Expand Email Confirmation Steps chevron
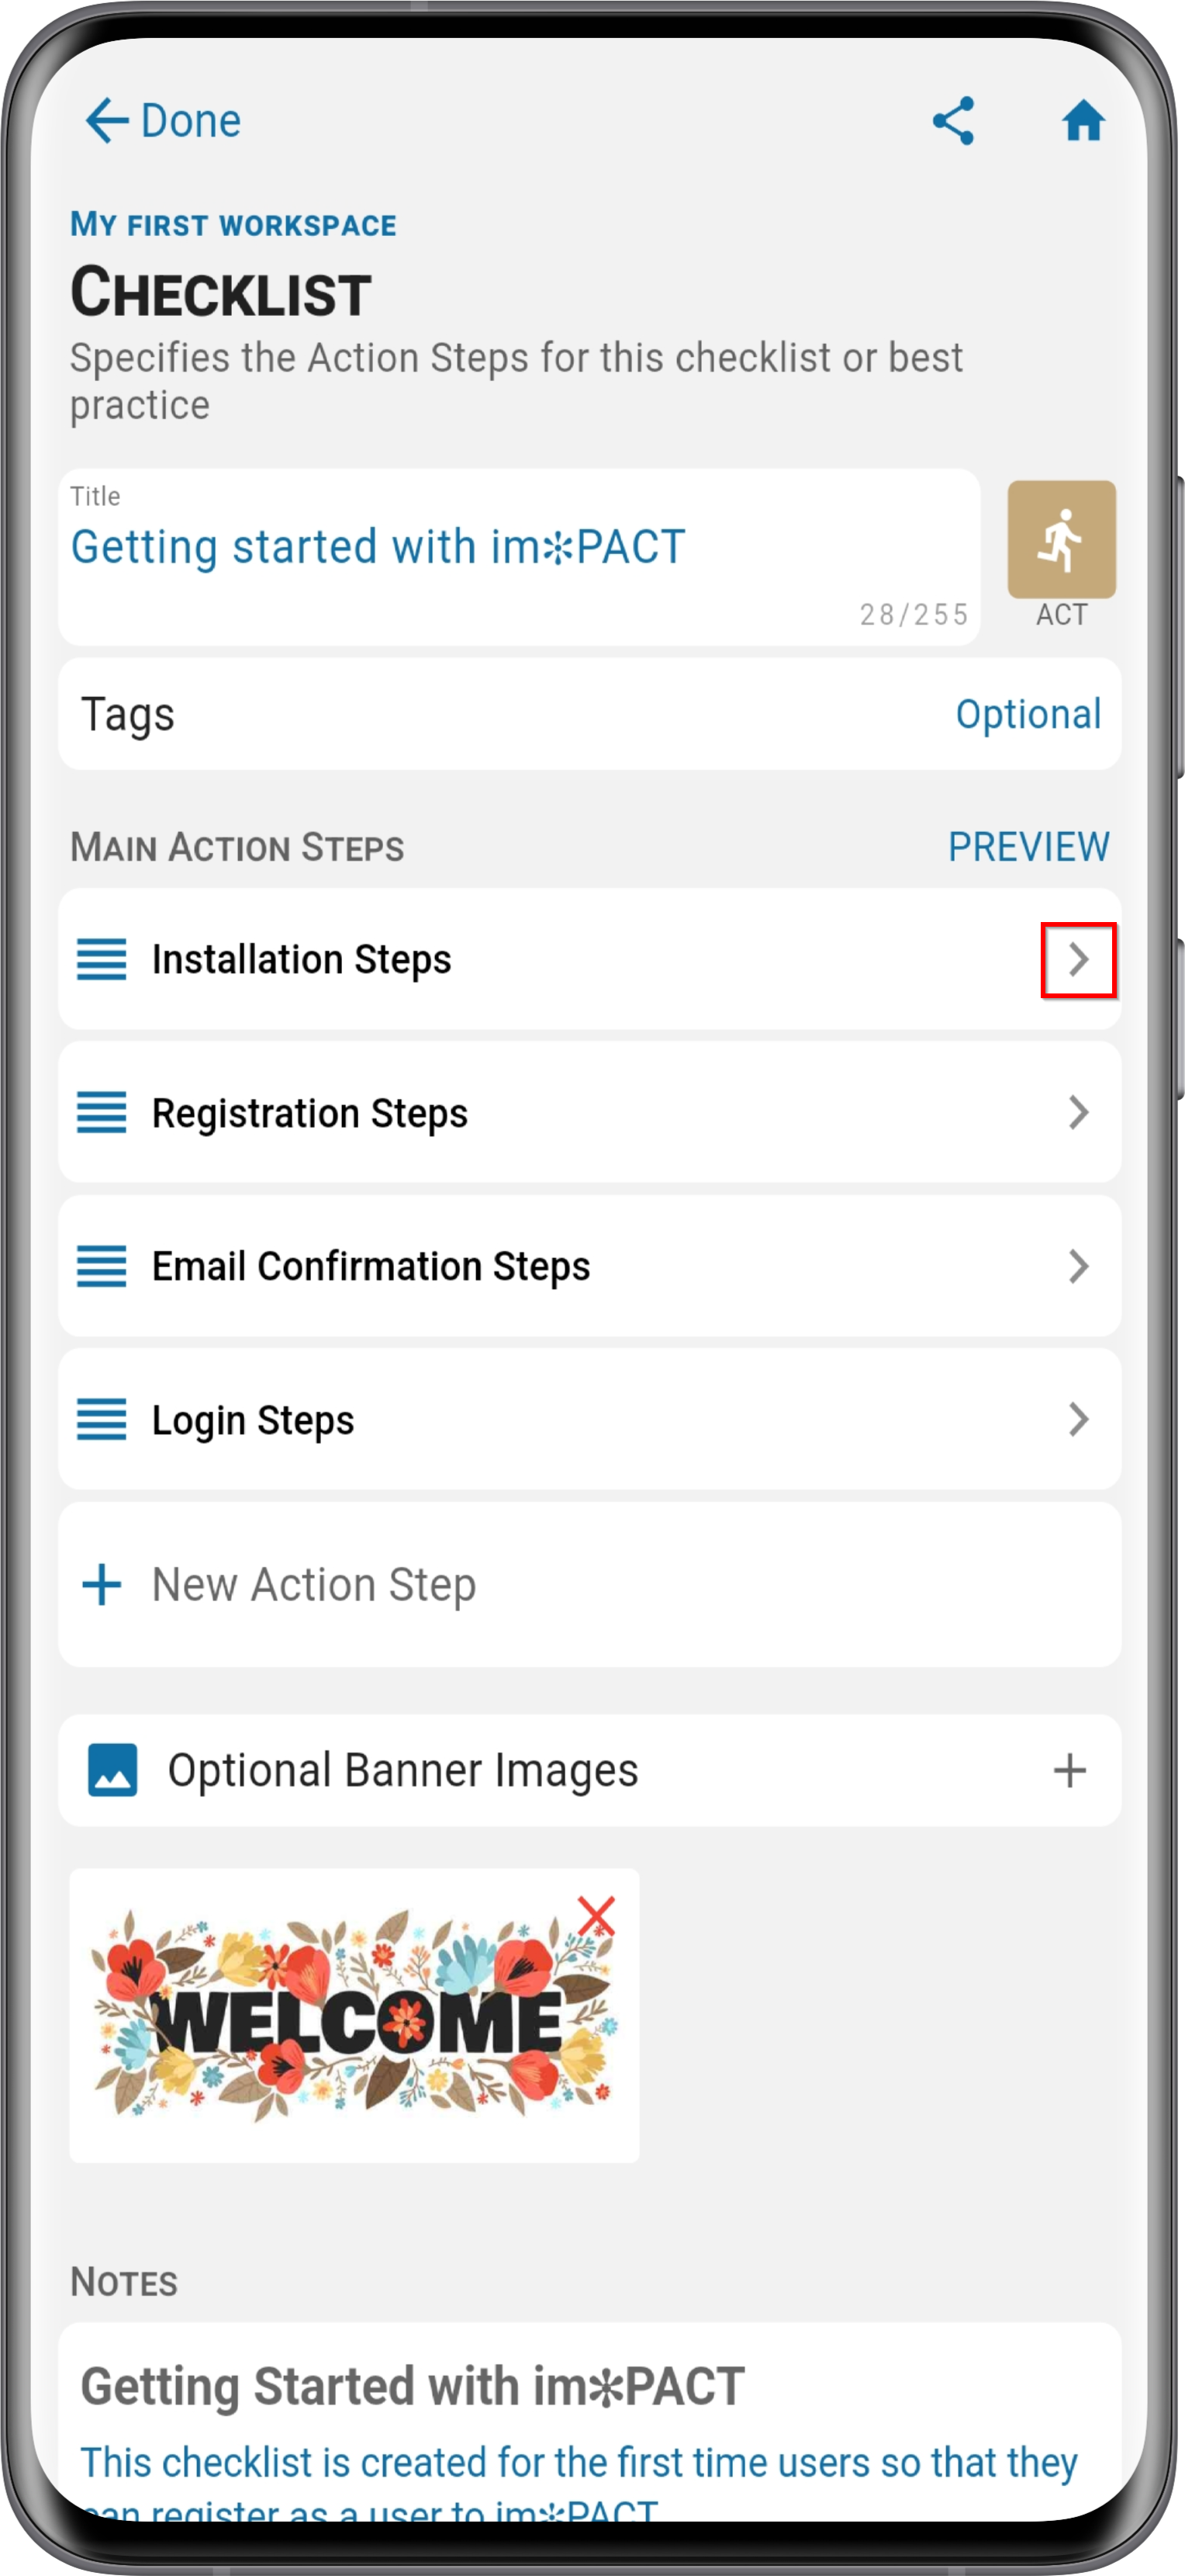The image size is (1185, 2576). pos(1078,1266)
